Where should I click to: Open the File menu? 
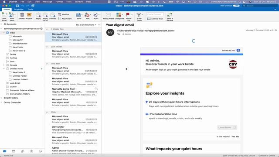click(x=22, y=2)
